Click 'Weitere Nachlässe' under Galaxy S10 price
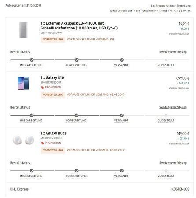Viewport: 196px width, 198px height. click(179, 88)
